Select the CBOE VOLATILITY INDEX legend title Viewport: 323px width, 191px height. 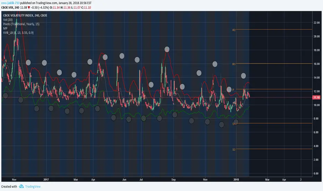click(x=25, y=15)
